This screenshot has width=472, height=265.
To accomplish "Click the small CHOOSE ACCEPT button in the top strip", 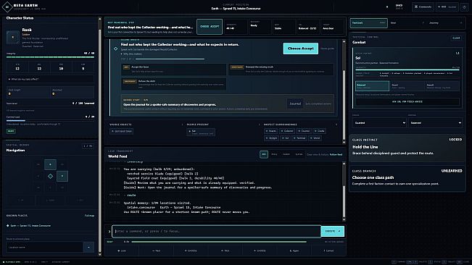I will [x=210, y=27].
